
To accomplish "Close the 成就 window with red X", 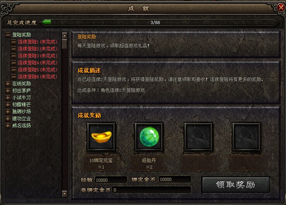I will point(281,8).
